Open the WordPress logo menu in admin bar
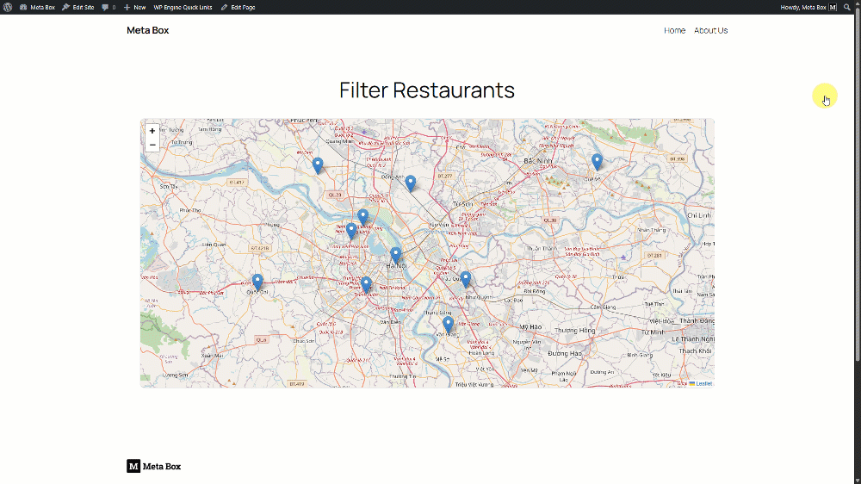The image size is (861, 484). (x=8, y=7)
